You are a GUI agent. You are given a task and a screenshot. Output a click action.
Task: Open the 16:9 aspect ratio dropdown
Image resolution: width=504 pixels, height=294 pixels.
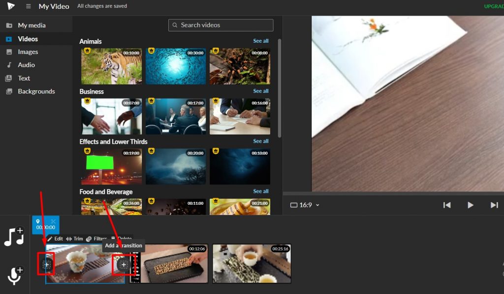click(304, 205)
